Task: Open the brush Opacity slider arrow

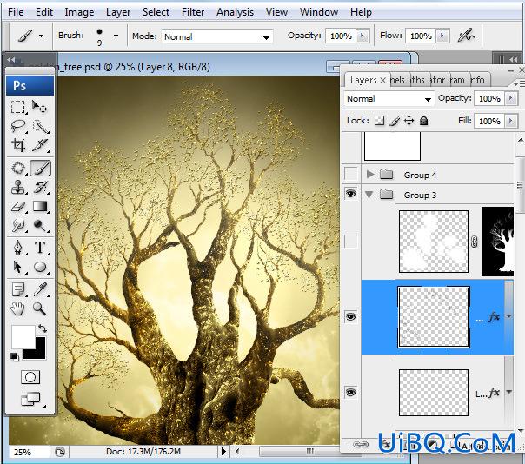Action: tap(362, 36)
